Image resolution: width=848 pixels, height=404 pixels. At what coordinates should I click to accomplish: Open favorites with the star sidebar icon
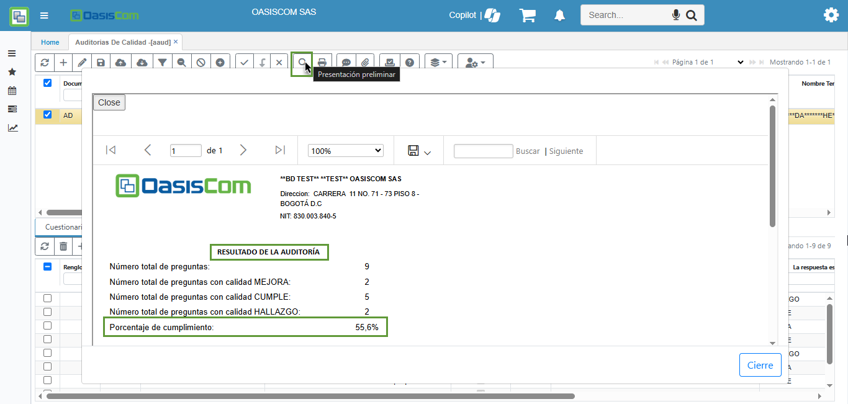[12, 72]
